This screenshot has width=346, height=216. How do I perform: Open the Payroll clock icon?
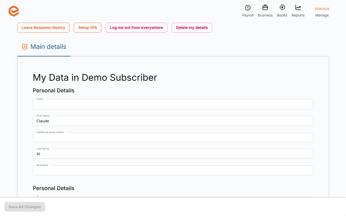(248, 8)
